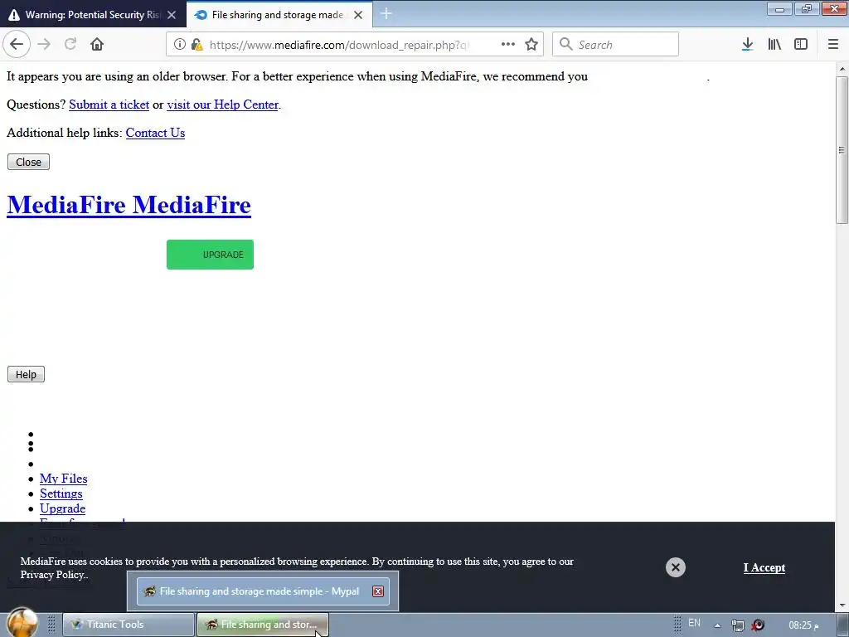
Task: Focus the Search box in toolbar
Action: point(615,45)
